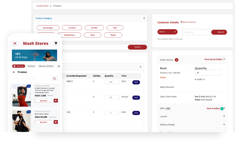Open the Black dinner gown product image
Image resolution: width=235 pixels, height=145 pixels.
[21, 121]
